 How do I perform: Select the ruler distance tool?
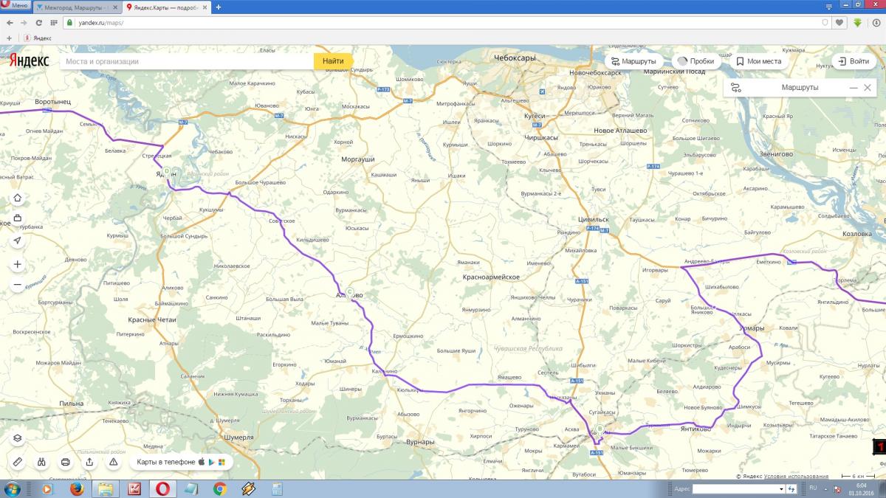pos(18,462)
